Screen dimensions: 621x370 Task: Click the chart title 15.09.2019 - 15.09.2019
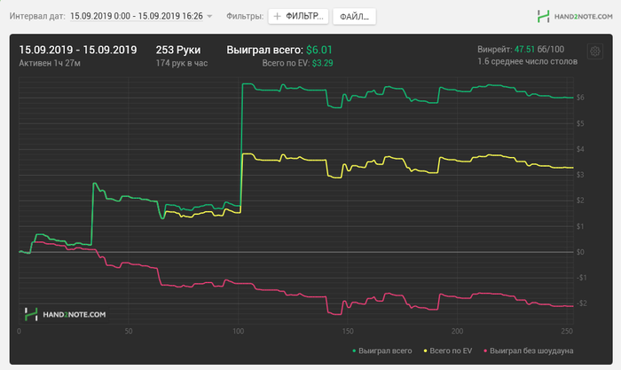(x=78, y=50)
